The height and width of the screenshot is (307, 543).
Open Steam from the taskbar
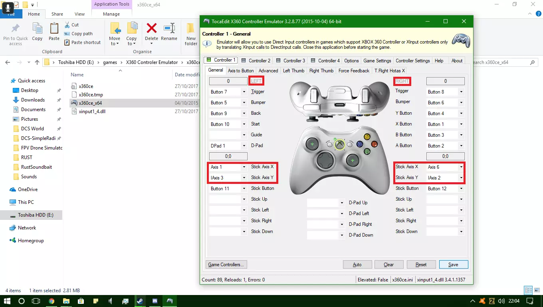click(x=140, y=301)
